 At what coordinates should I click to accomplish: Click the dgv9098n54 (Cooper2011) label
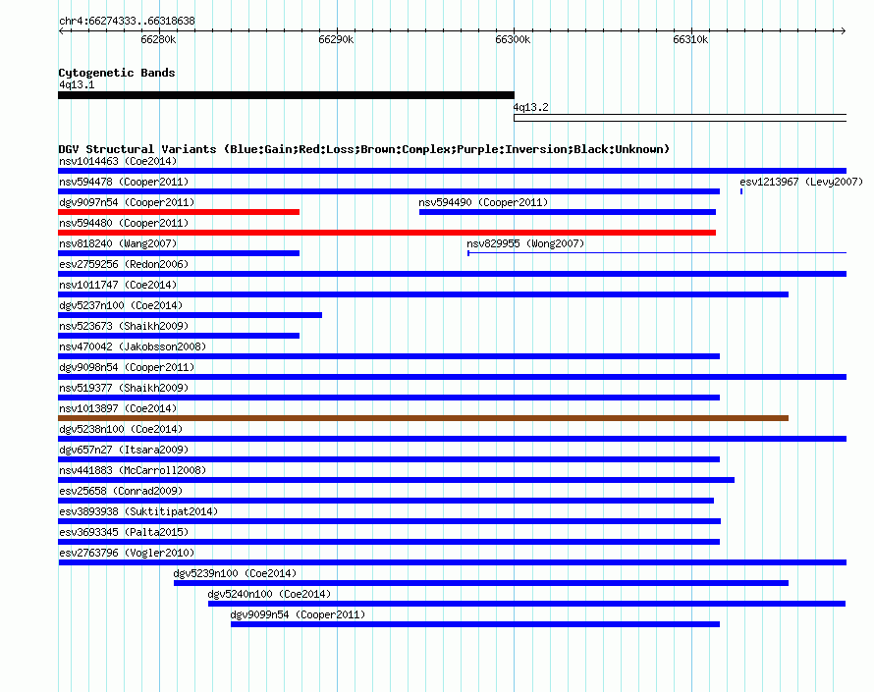pyautogui.click(x=127, y=367)
